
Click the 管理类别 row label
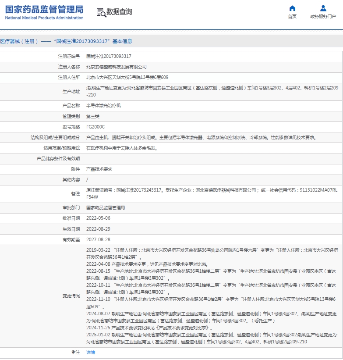tap(71, 116)
